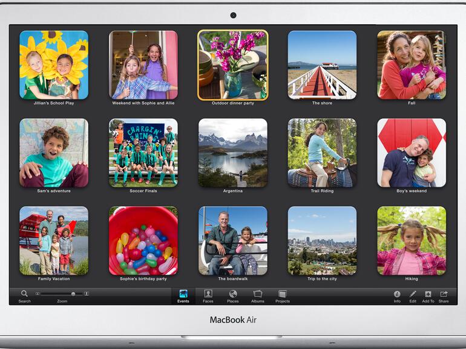
Task: Open Soccer Finals event thumbnail
Action: (x=143, y=153)
